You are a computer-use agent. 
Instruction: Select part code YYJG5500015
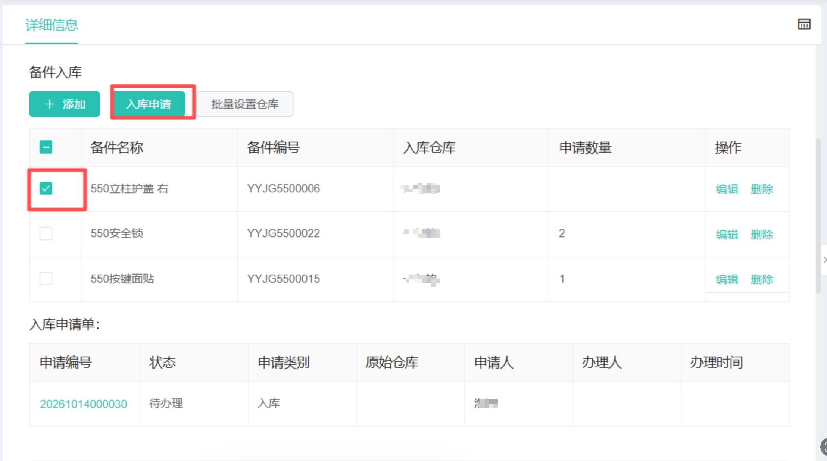(x=284, y=279)
